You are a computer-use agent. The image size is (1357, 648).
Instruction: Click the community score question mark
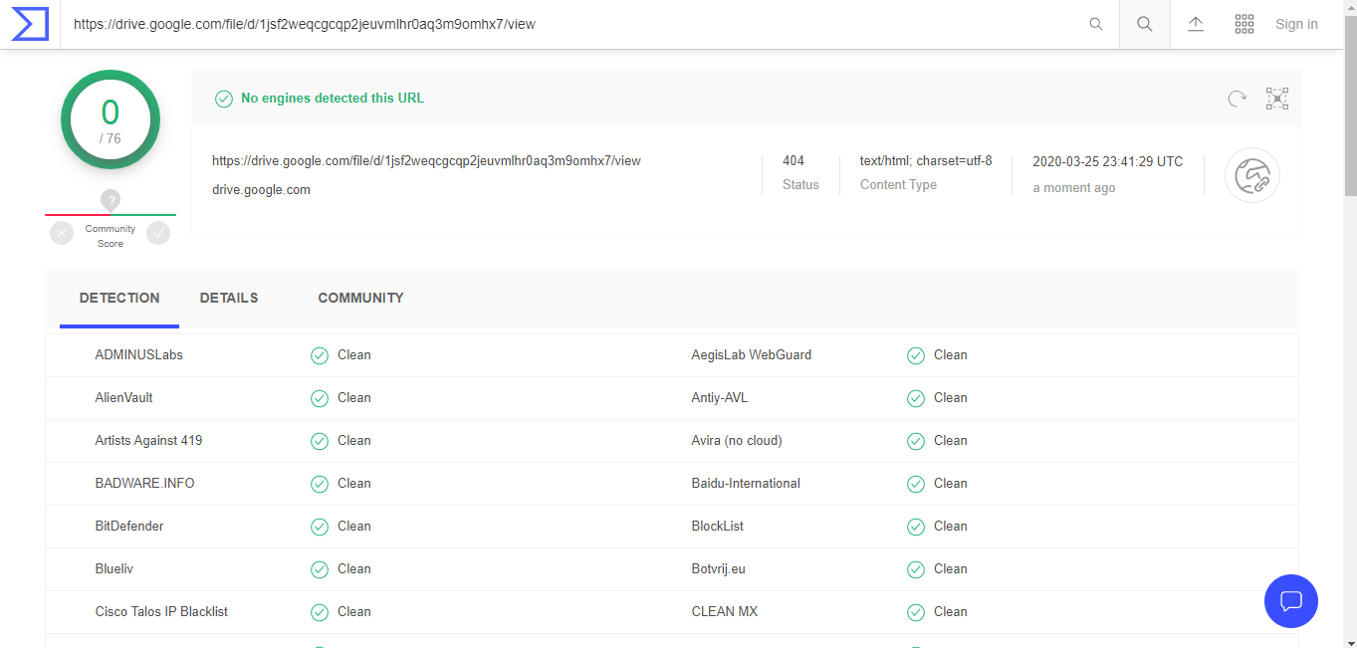pos(111,201)
